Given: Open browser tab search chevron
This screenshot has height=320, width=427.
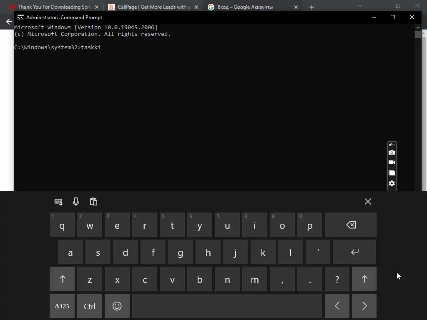Looking at the screenshot, I should click(x=360, y=6).
